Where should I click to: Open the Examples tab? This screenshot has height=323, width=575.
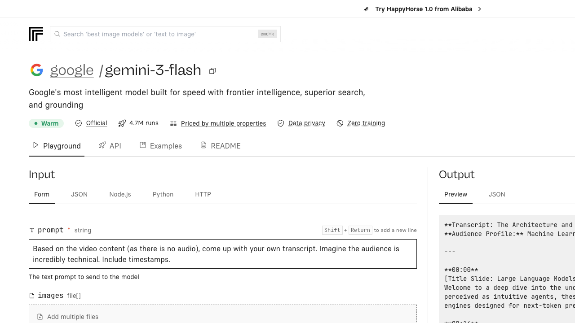click(161, 146)
